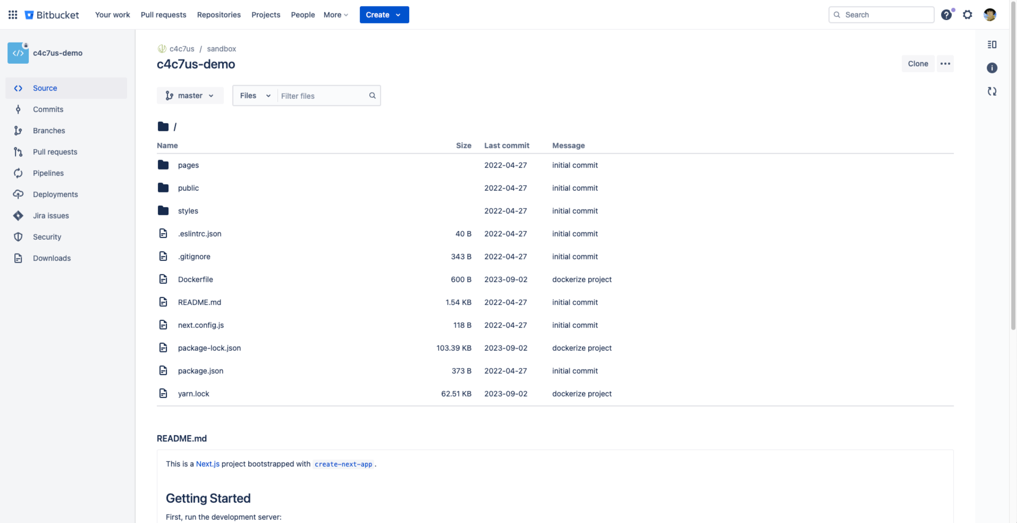The width and height of the screenshot is (1017, 523).
Task: Open the package-lock.json file
Action: tap(209, 348)
